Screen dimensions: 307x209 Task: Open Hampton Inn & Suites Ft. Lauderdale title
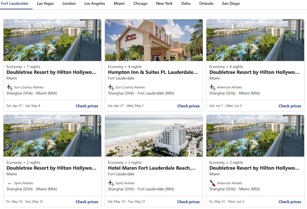coord(153,72)
